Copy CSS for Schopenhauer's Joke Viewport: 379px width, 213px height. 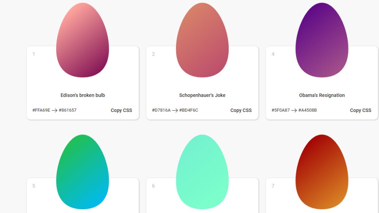[x=241, y=110]
